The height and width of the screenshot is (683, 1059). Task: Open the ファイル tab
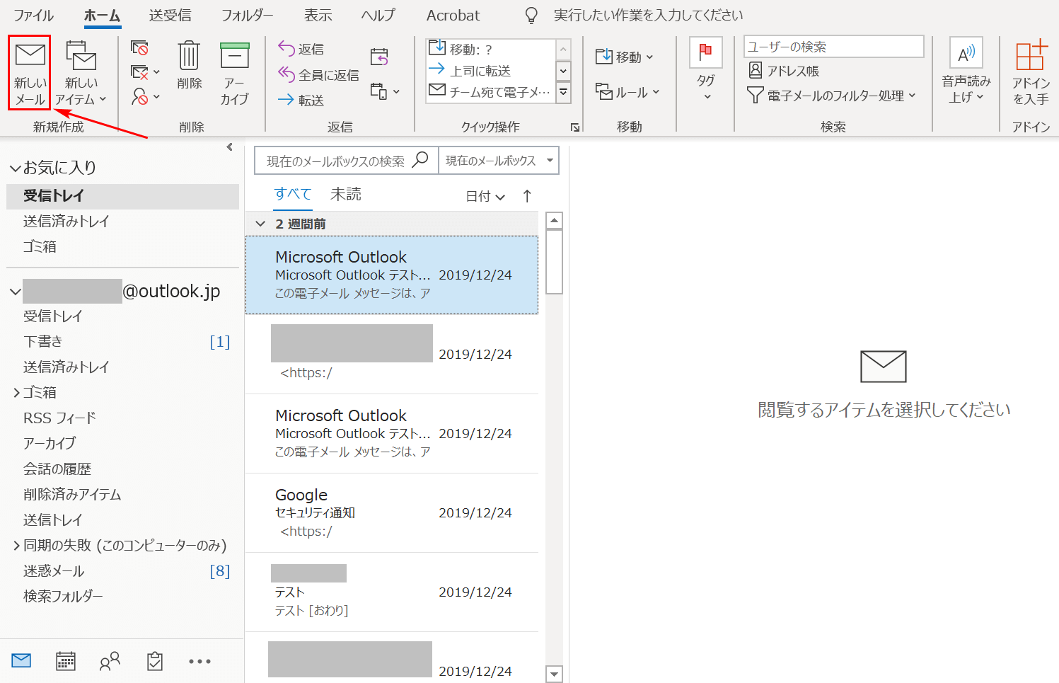pyautogui.click(x=33, y=15)
